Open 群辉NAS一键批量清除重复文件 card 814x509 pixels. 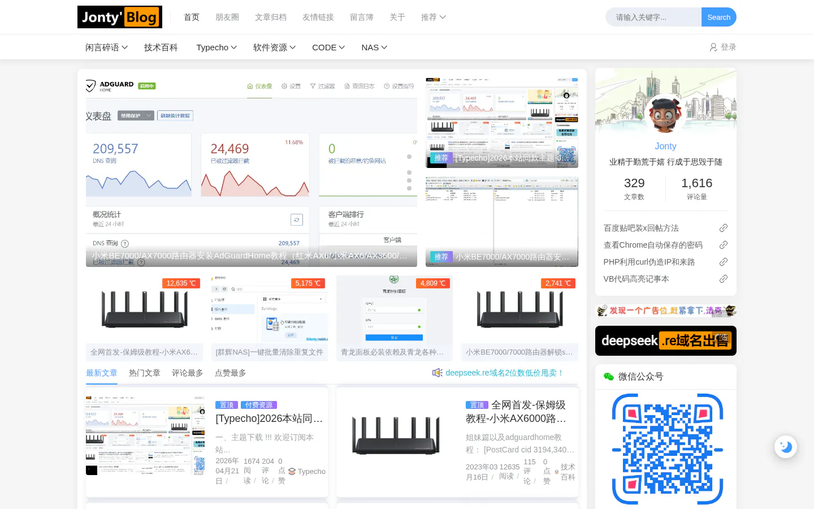pos(270,318)
